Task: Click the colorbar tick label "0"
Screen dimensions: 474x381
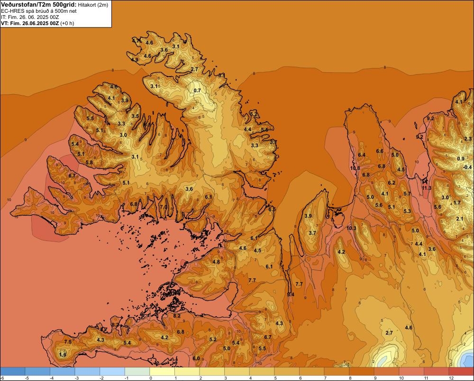Action: pyautogui.click(x=151, y=378)
